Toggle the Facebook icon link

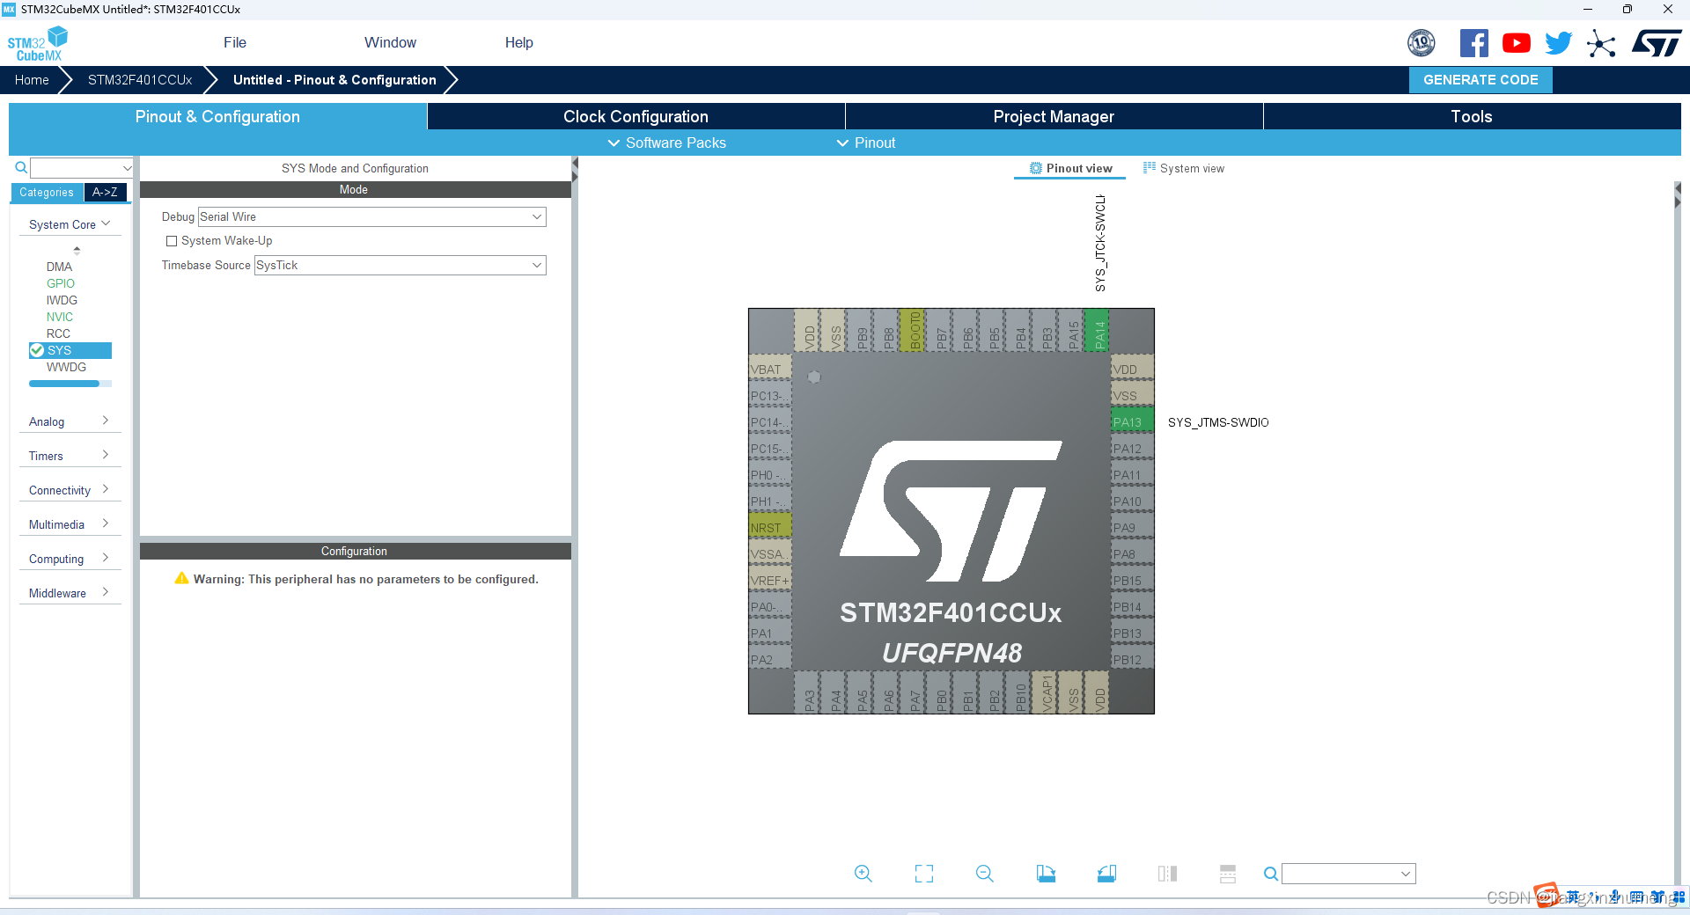click(1474, 42)
